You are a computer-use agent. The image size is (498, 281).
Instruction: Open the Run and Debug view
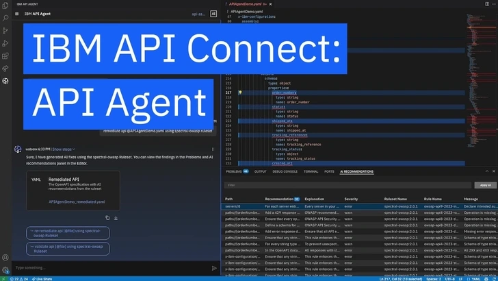point(5,43)
